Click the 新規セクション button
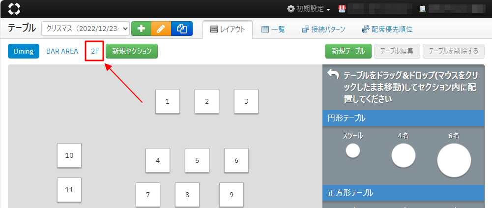This screenshot has height=208, width=492. tap(132, 51)
